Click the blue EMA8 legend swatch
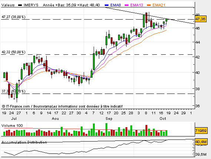This screenshot has height=159, width=211. pos(107,5)
